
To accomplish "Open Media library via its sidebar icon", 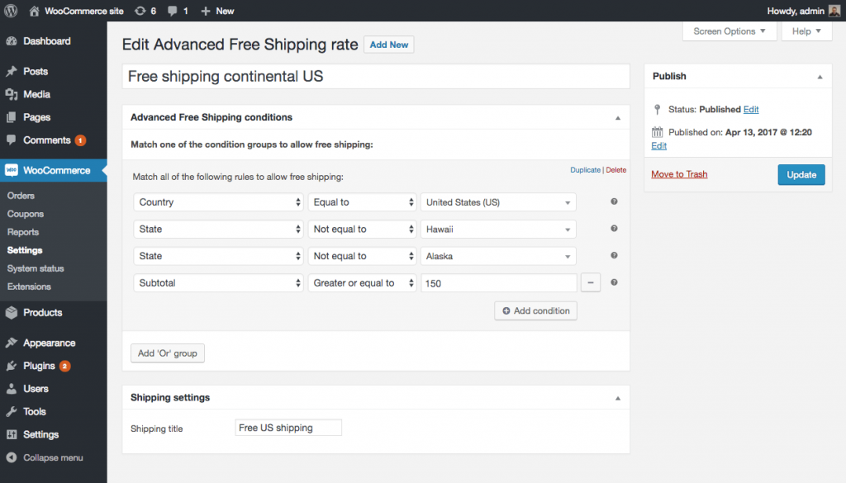I will [12, 94].
